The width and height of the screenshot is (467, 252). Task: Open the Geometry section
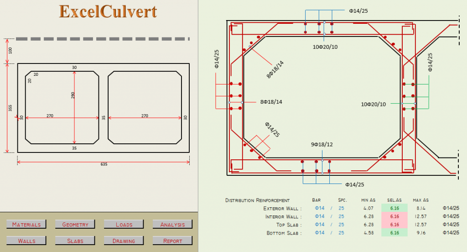pyautogui.click(x=75, y=224)
